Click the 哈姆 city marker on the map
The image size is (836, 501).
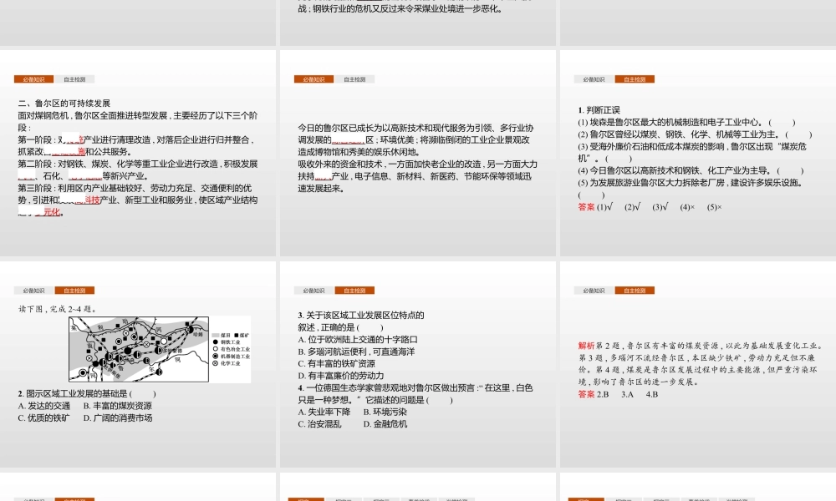(190, 330)
